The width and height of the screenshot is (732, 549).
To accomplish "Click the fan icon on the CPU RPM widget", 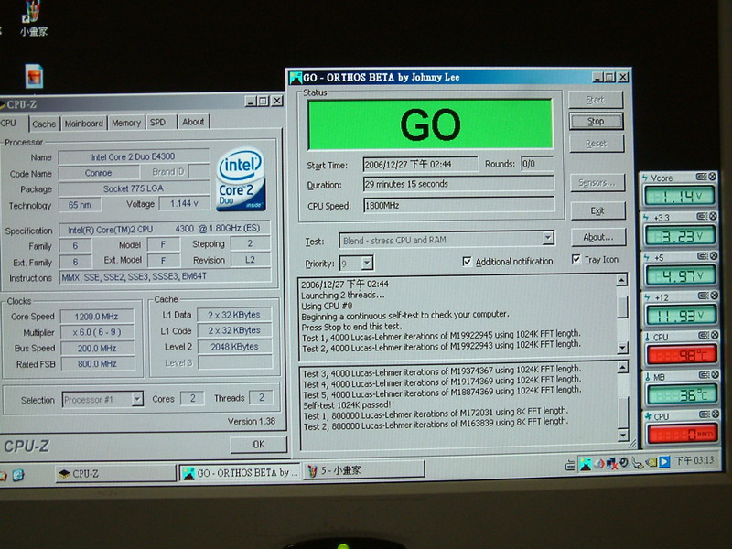I will pos(649,416).
